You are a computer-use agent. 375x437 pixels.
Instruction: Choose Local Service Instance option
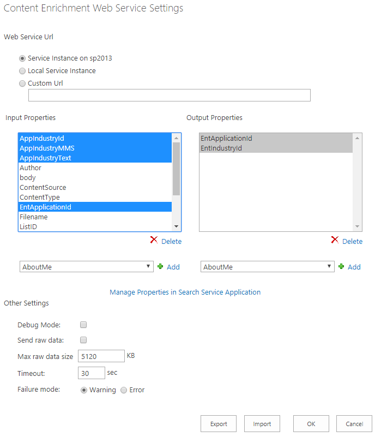pyautogui.click(x=22, y=71)
